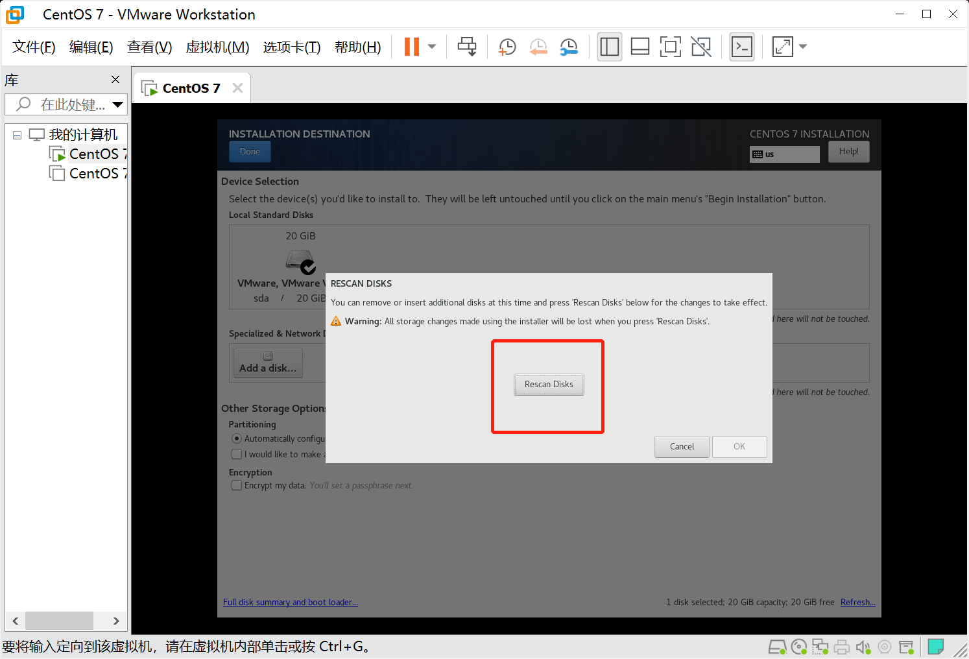Revert the VM to its previous snapshot
This screenshot has width=969, height=659.
tap(538, 47)
